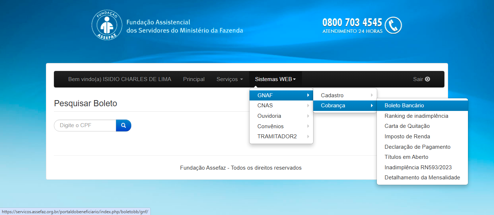Click the arrow next to CNAS
This screenshot has height=215, width=494.
[x=308, y=106]
